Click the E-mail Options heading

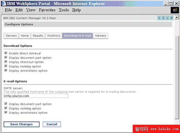click(x=15, y=81)
